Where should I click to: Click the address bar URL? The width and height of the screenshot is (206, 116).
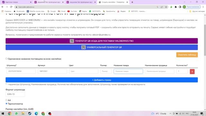click(x=26, y=7)
